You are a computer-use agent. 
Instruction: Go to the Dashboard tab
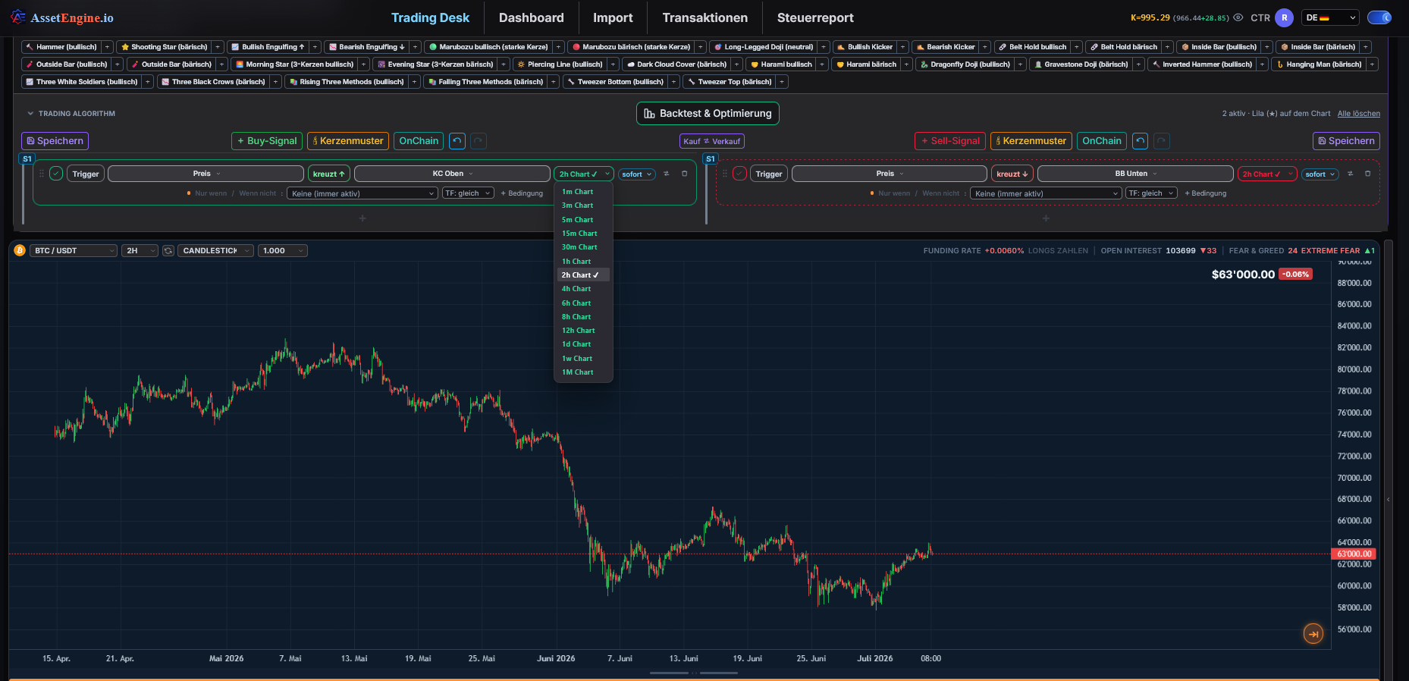tap(532, 17)
